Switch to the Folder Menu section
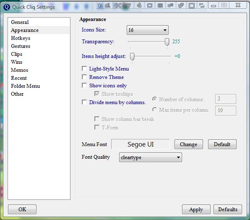250x220 pixels. pyautogui.click(x=25, y=86)
